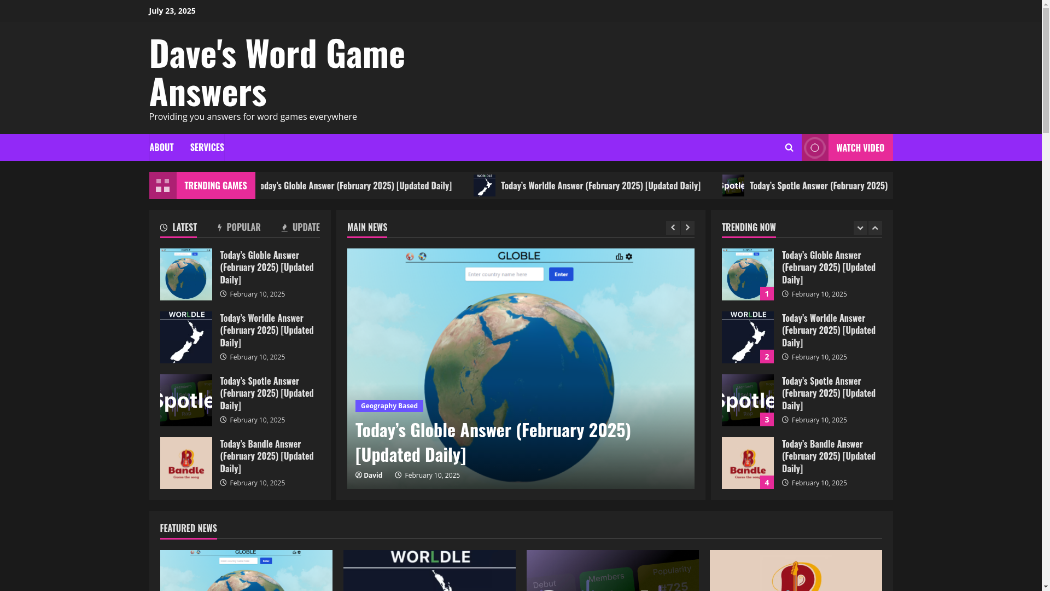Switch to the Latest tab
This screenshot has height=591, width=1050.
point(178,228)
